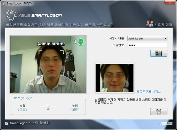The height and width of the screenshot is (130, 177).
Task: Expand the 사용자 이름 Administrator dropdown
Action: (147, 39)
